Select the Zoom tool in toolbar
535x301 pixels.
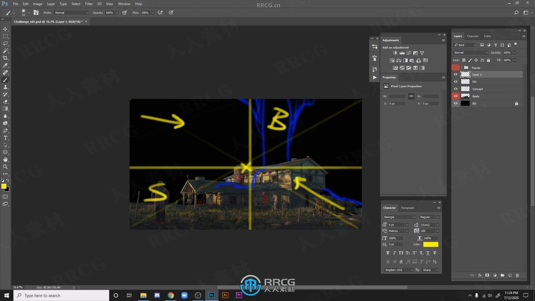(x=6, y=166)
